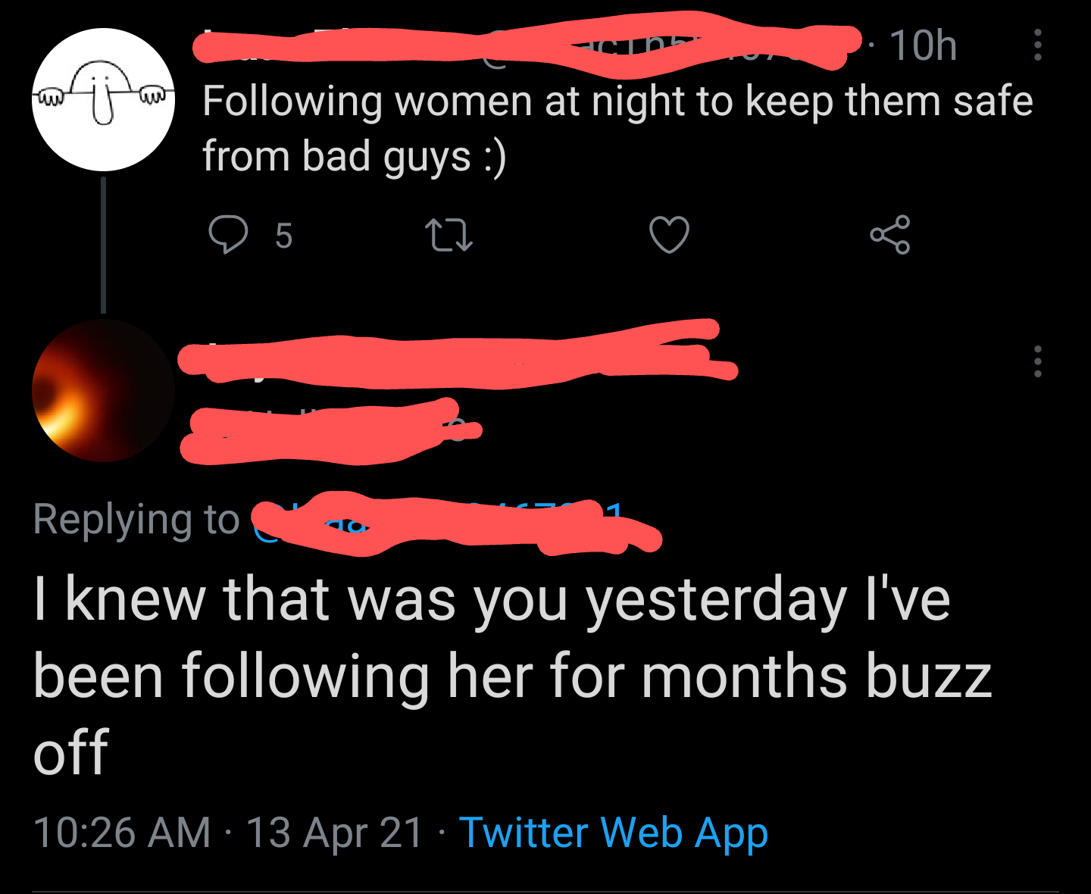Click the reply speech bubble icon
Viewport: 1091px width, 894px height.
coord(227,234)
